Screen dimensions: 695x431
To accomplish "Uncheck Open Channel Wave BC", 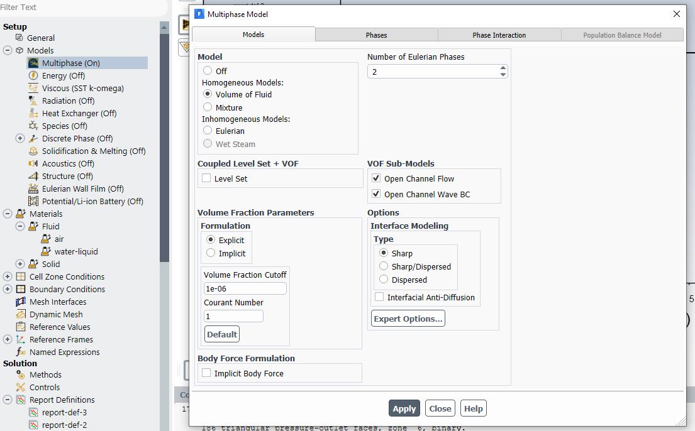I will (x=376, y=194).
